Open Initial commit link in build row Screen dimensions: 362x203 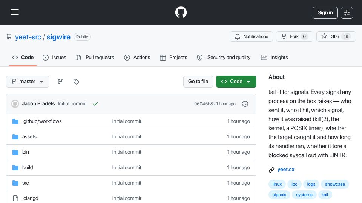pyautogui.click(x=127, y=168)
